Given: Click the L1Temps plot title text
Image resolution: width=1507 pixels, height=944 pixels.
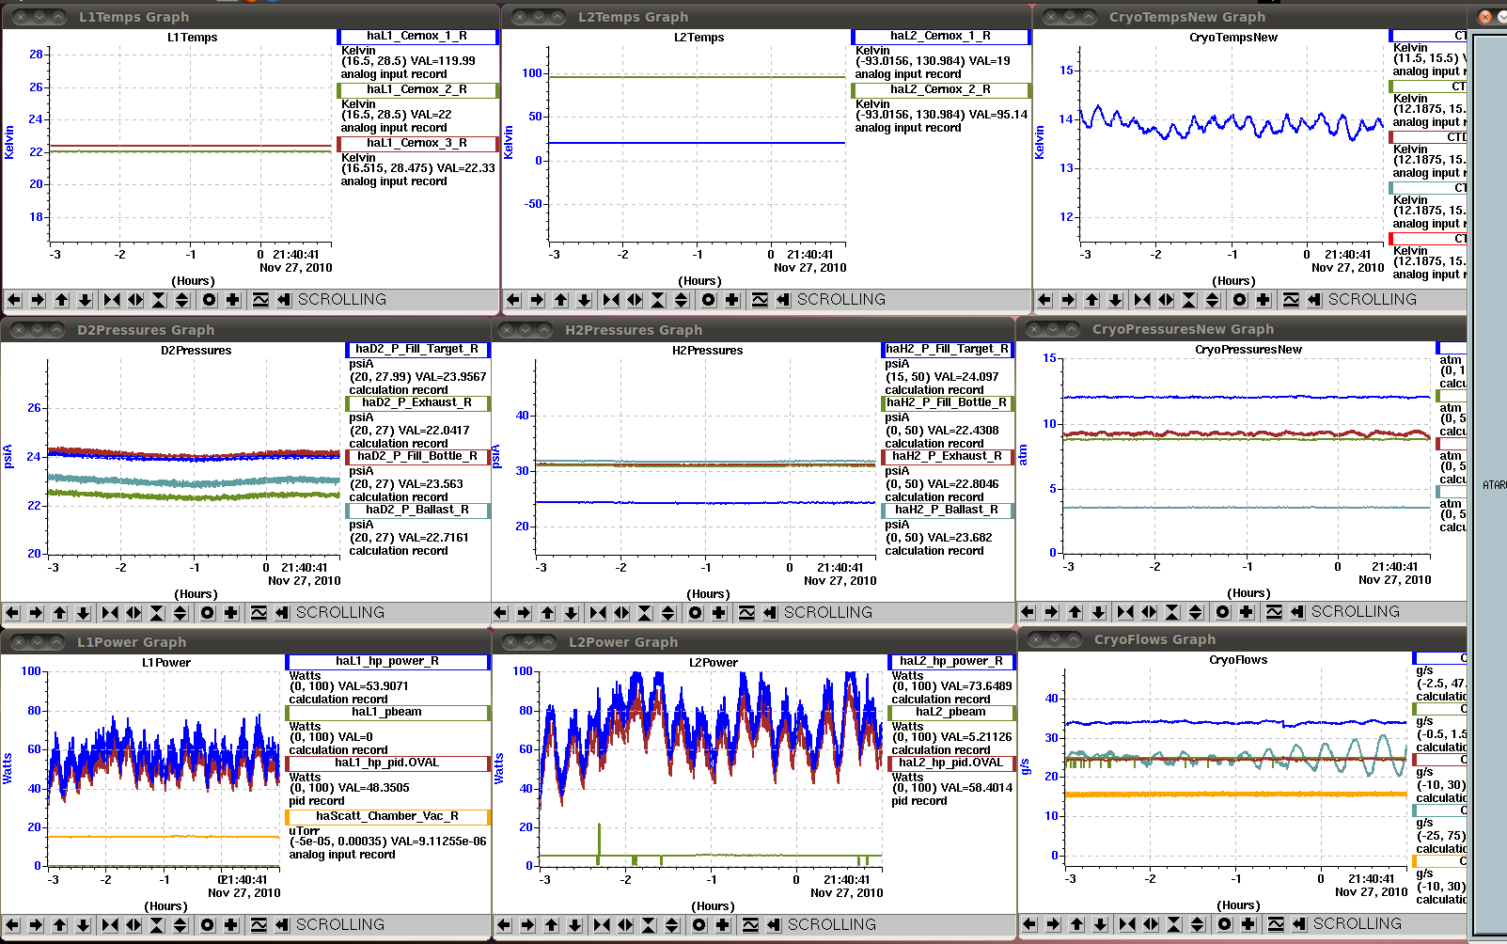Looking at the screenshot, I should point(192,38).
